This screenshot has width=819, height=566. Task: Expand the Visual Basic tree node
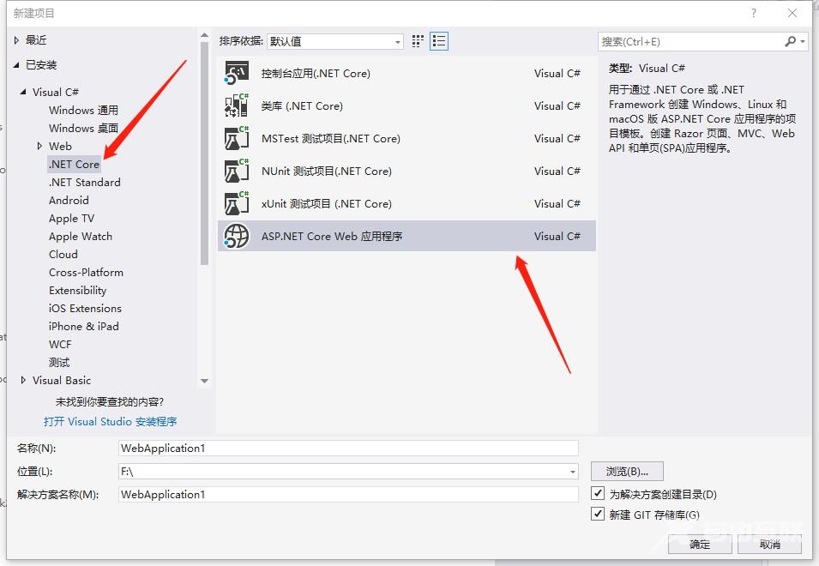(x=23, y=380)
